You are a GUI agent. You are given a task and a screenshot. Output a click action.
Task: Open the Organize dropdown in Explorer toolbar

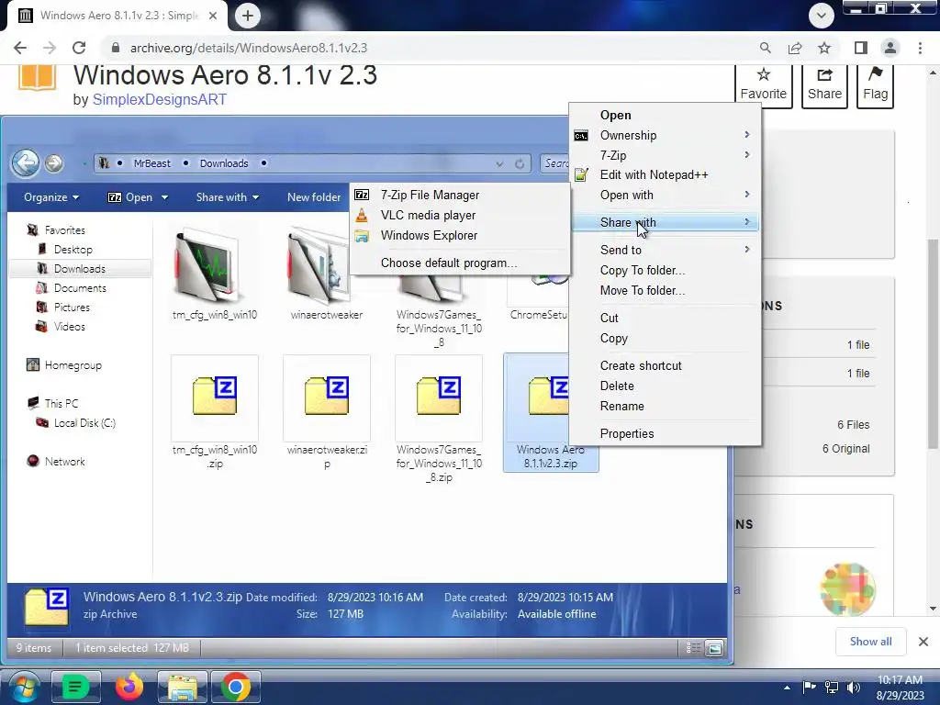pyautogui.click(x=51, y=197)
